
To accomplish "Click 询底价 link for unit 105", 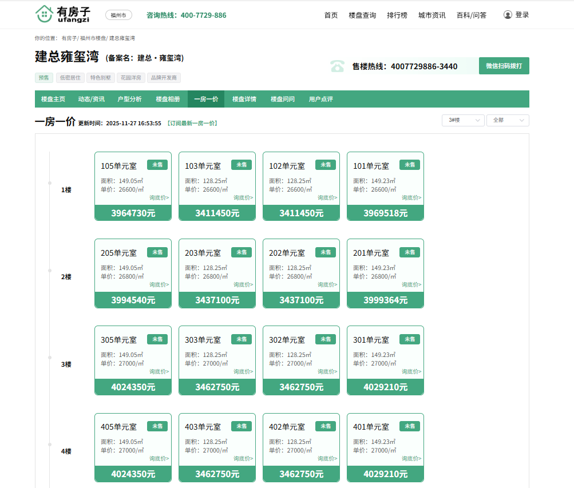I will point(159,198).
